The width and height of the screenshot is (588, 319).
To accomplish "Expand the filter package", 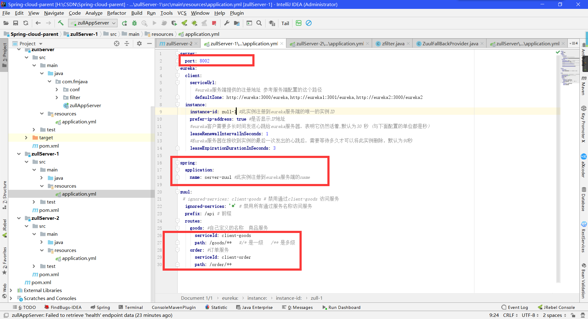I will click(x=57, y=97).
